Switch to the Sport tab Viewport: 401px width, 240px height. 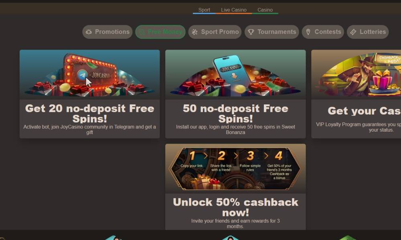click(204, 10)
